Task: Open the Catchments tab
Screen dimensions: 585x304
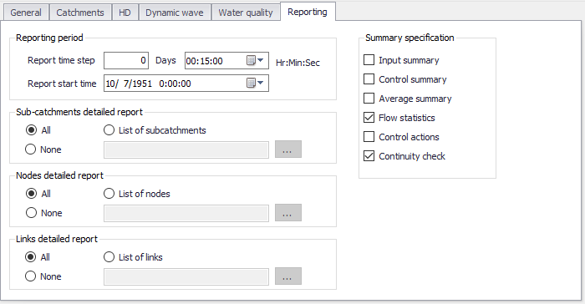Action: click(80, 13)
